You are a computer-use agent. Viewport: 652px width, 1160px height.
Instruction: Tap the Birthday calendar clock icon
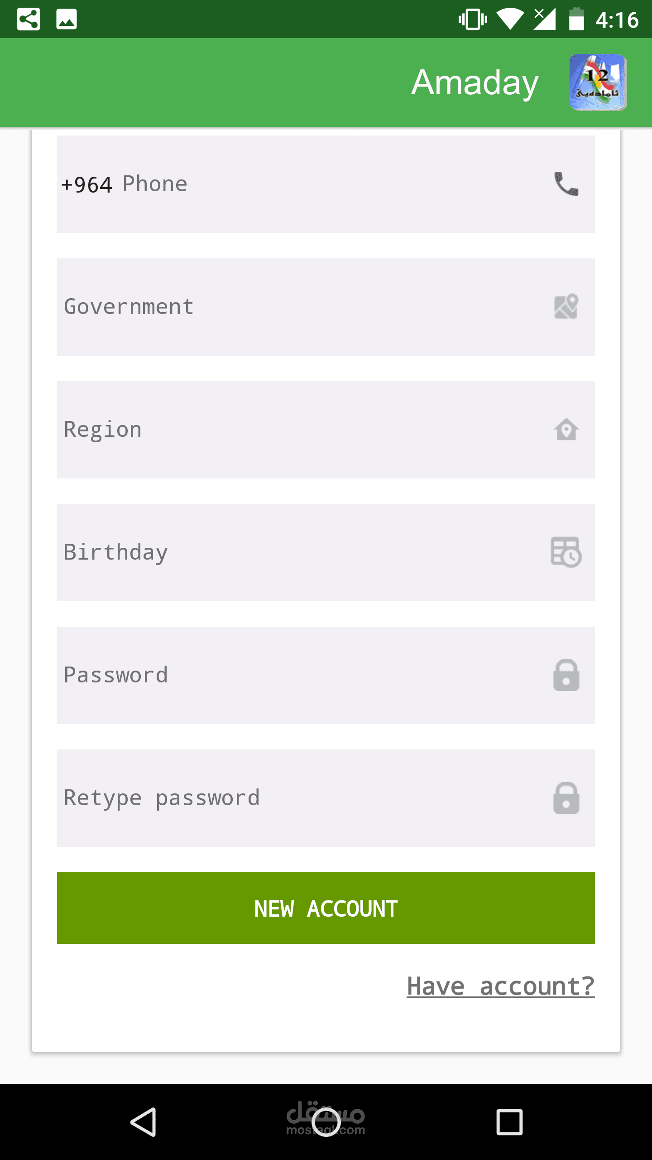click(x=566, y=552)
